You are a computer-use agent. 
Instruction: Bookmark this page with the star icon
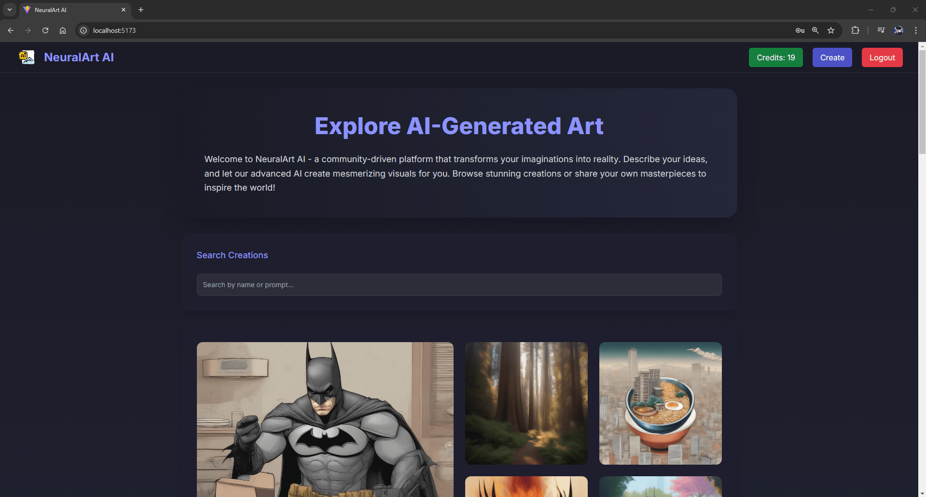(x=831, y=30)
